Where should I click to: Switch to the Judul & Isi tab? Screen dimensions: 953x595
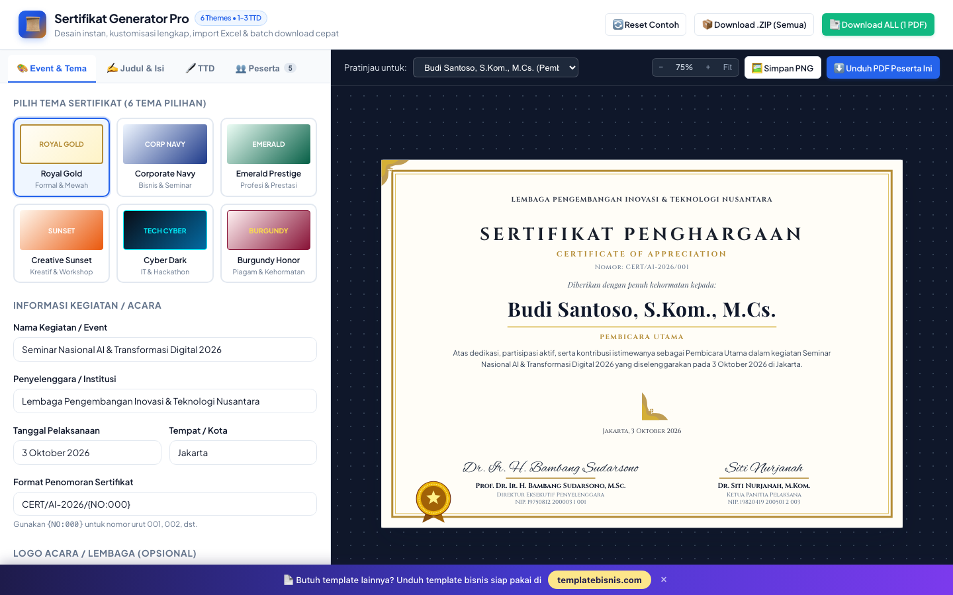(136, 68)
